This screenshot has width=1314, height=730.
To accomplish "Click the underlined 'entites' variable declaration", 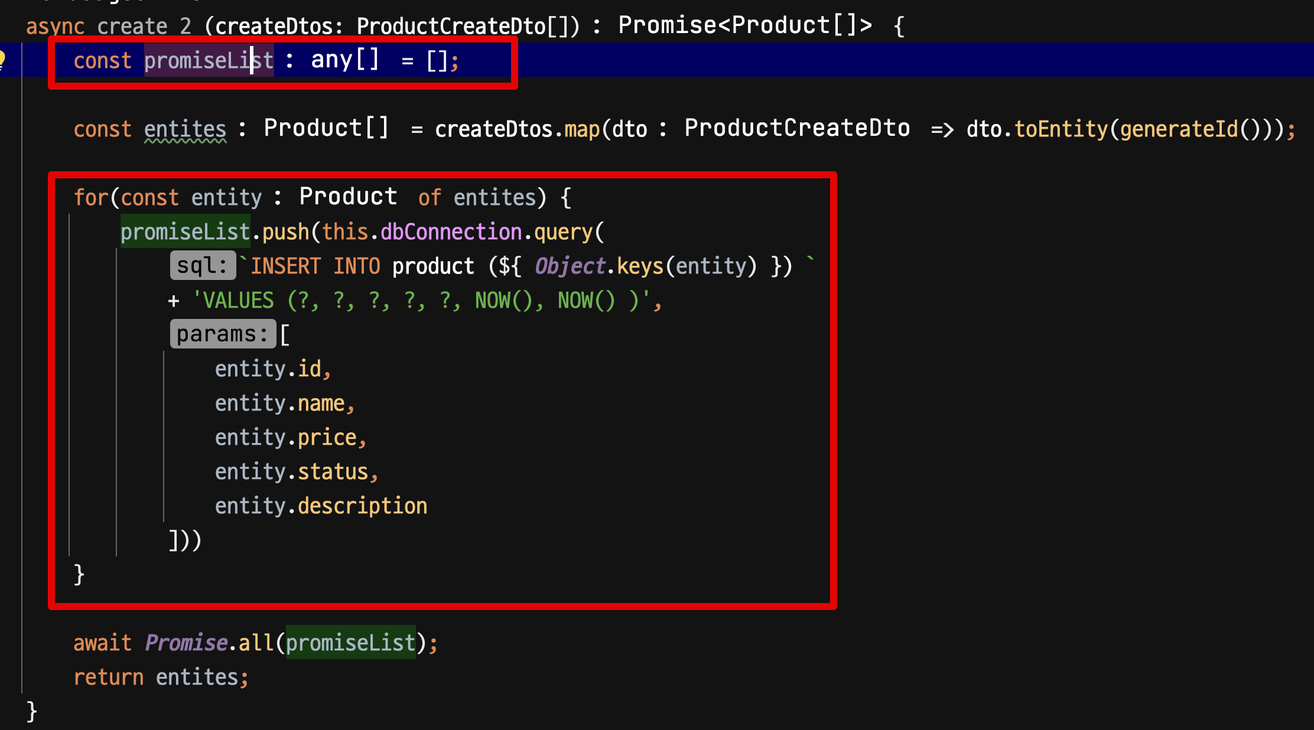I will (185, 129).
